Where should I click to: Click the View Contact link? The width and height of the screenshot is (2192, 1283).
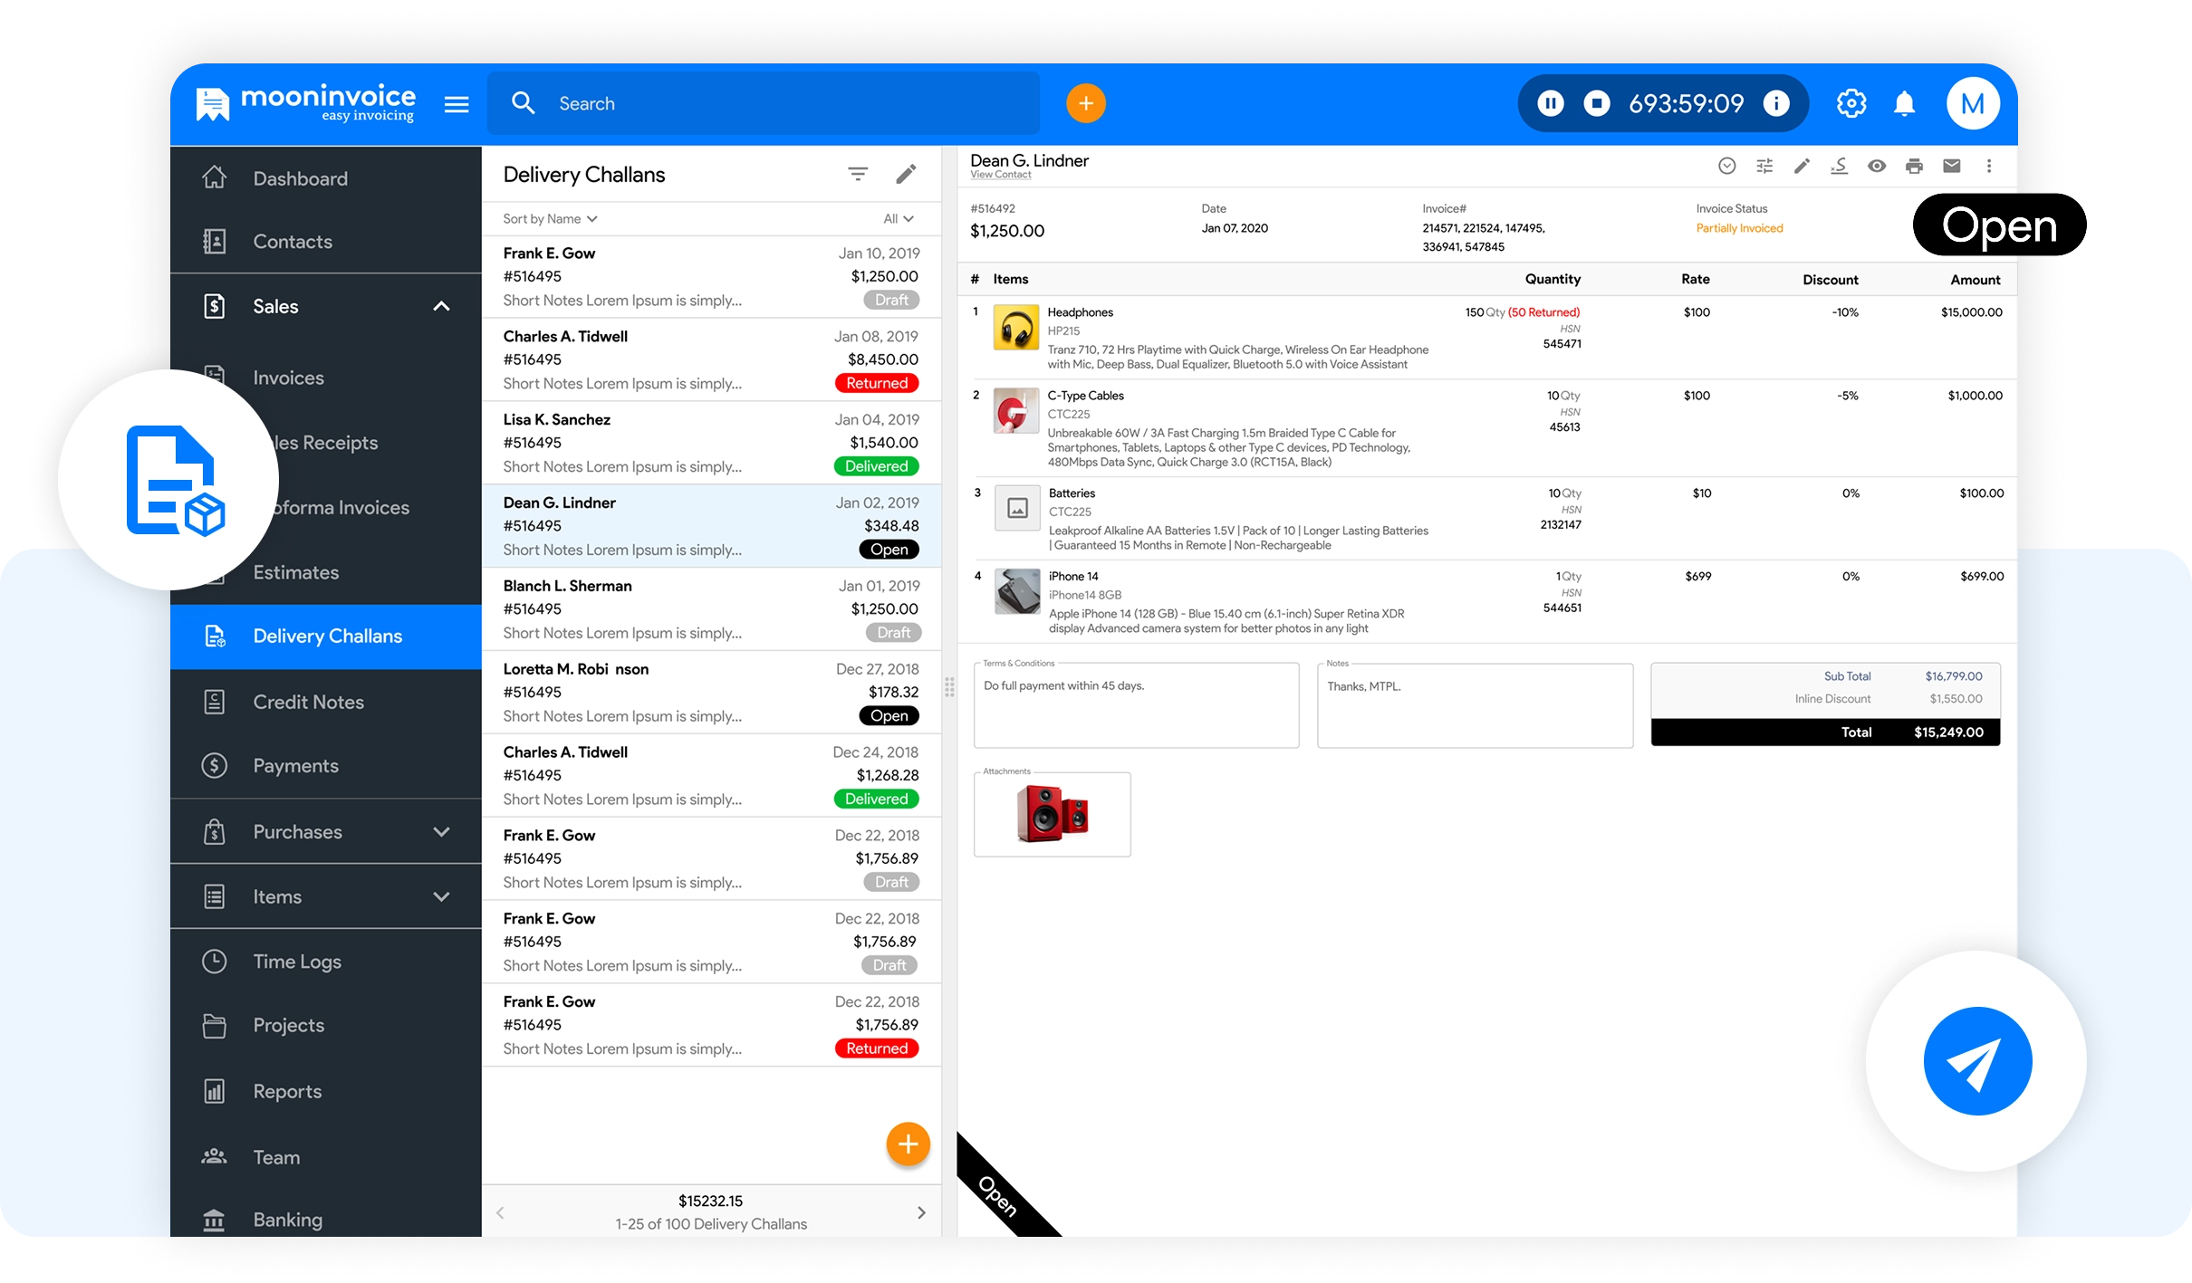pos(1000,175)
